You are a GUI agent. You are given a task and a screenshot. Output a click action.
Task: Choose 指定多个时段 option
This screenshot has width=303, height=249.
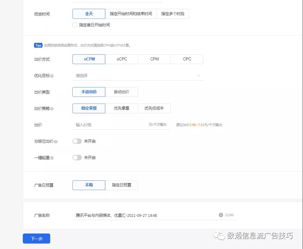tap(173, 14)
